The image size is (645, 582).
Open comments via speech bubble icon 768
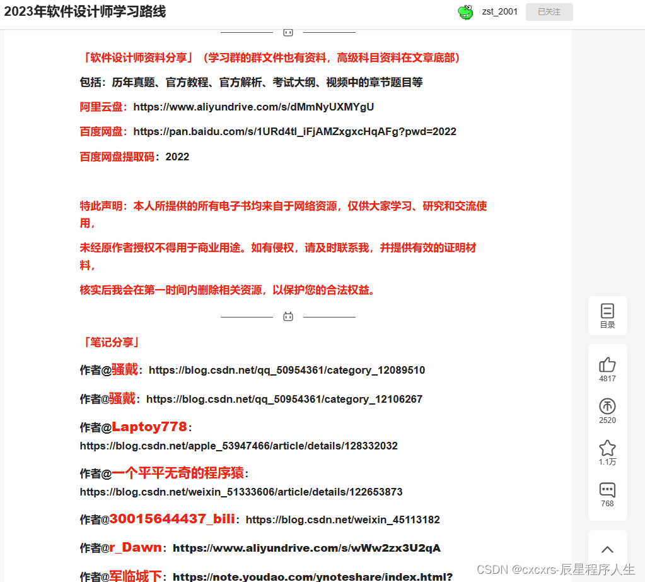click(607, 490)
